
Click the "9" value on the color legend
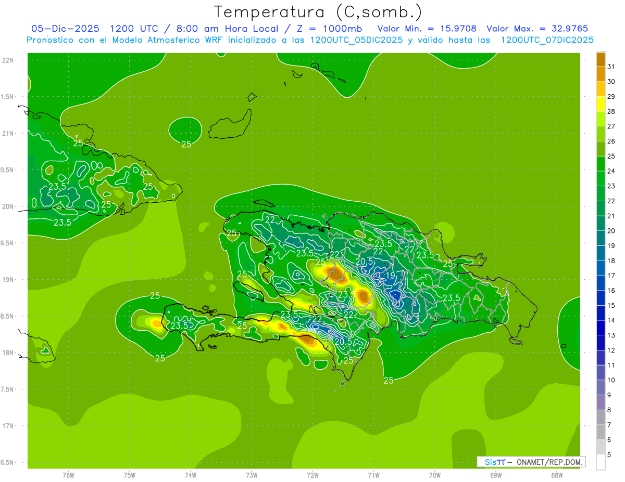pyautogui.click(x=609, y=396)
